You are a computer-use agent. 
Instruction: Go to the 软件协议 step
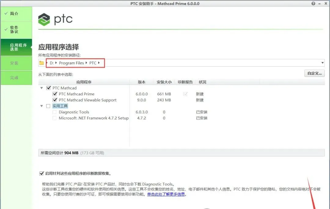[16, 30]
